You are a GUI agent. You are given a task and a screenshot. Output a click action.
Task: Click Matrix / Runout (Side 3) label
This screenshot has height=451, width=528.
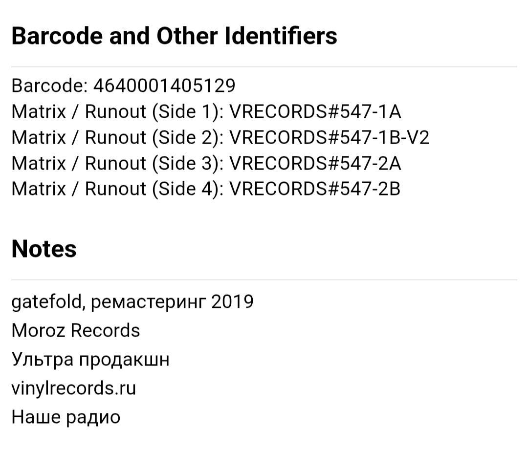(x=117, y=164)
